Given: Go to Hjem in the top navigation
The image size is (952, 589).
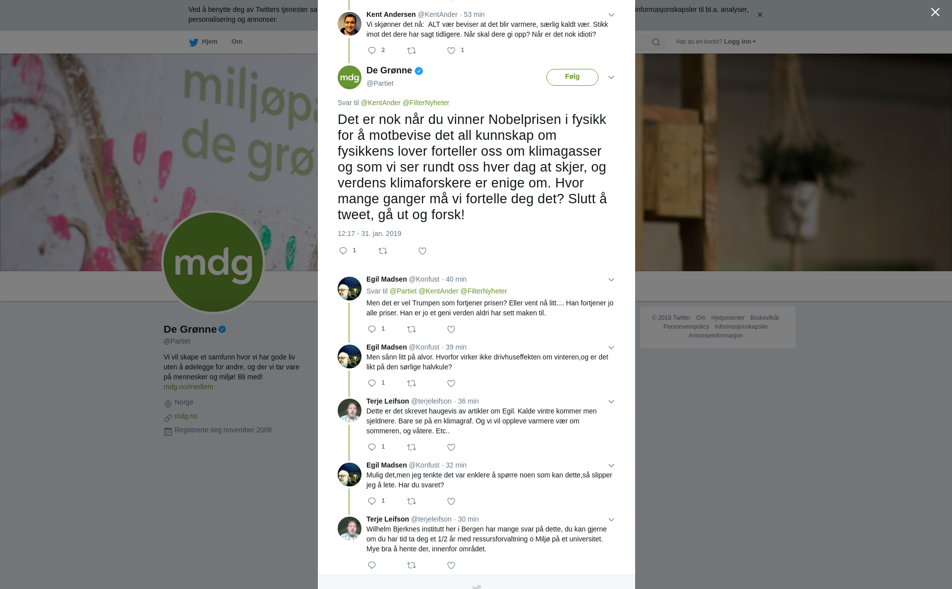Looking at the screenshot, I should (x=203, y=42).
